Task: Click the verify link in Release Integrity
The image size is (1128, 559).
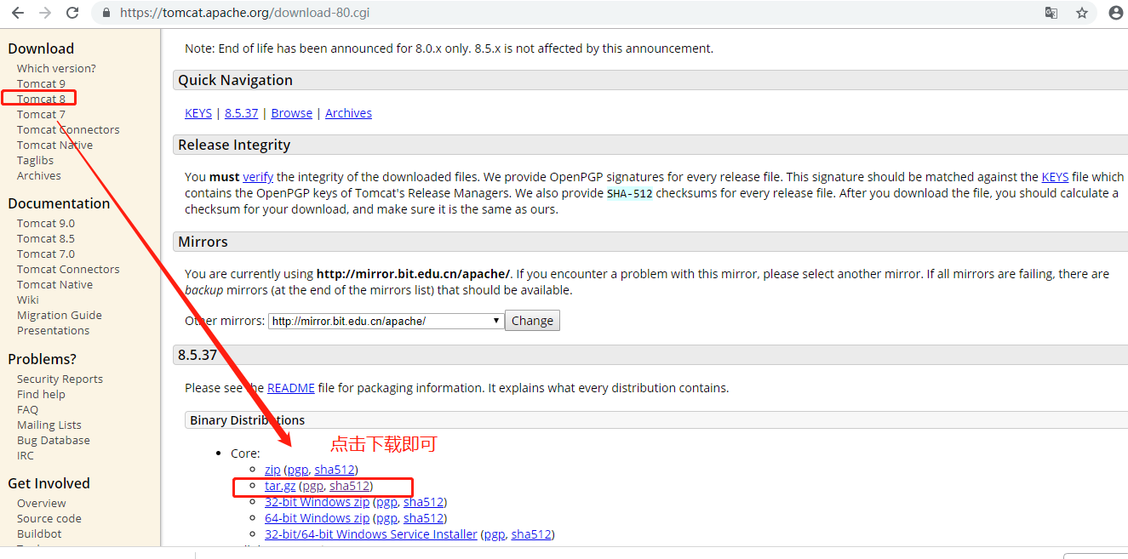Action: (x=258, y=177)
